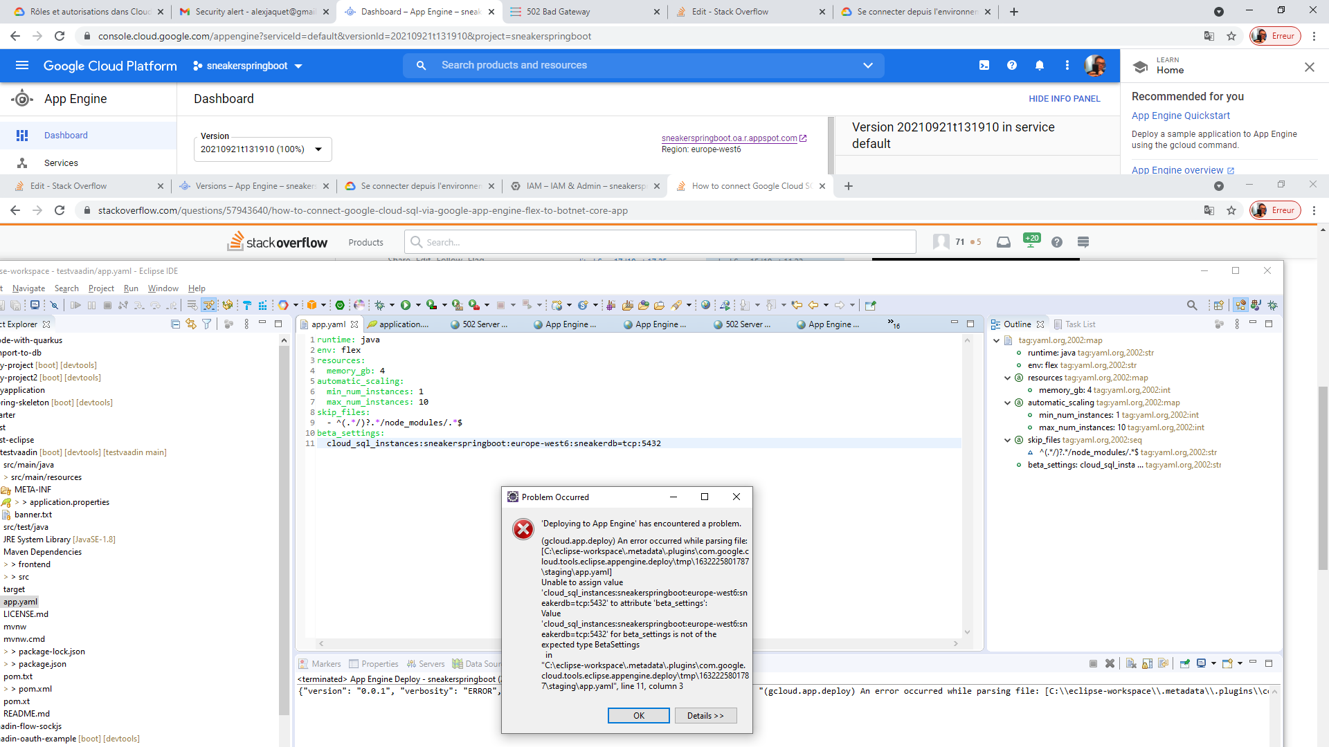Collapse automatic_scaling node in Outline

click(x=1008, y=403)
